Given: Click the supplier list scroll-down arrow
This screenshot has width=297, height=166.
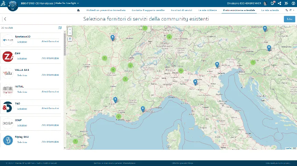Looking at the screenshot, I should coord(65,148).
